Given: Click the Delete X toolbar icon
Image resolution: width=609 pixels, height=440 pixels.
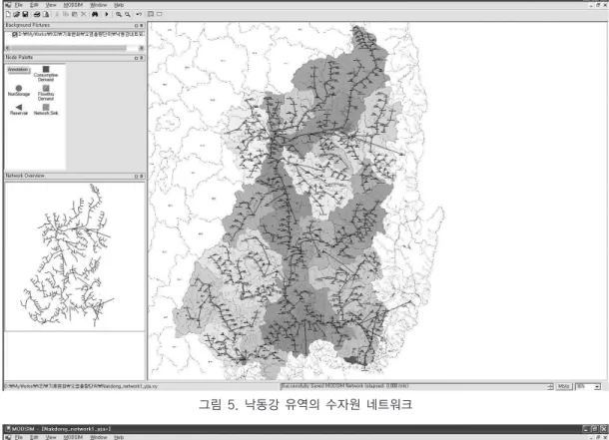Looking at the screenshot, I should point(83,14).
